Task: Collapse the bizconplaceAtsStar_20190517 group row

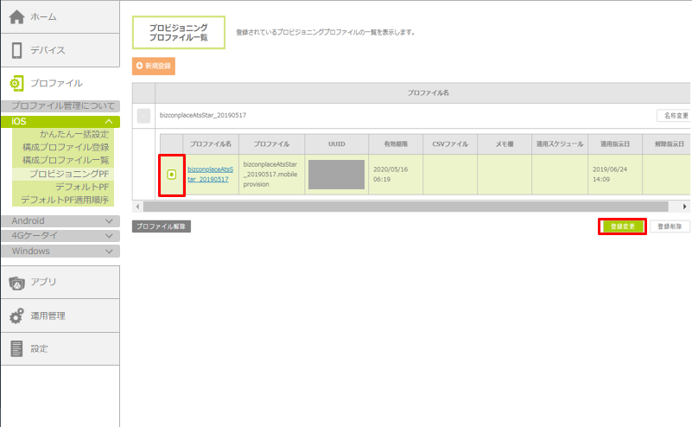Action: 143,115
